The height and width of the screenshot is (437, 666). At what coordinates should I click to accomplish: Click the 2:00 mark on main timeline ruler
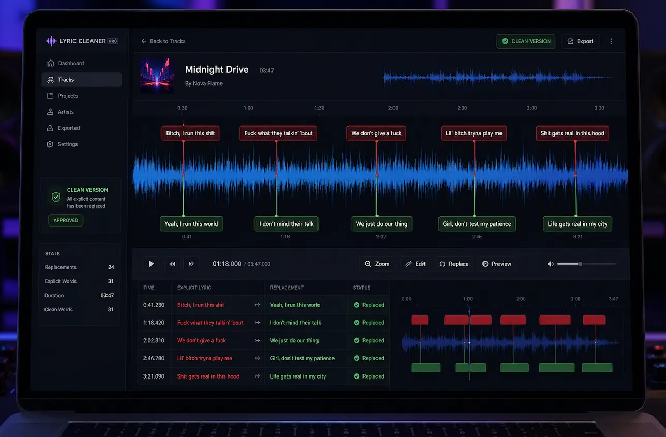[393, 108]
